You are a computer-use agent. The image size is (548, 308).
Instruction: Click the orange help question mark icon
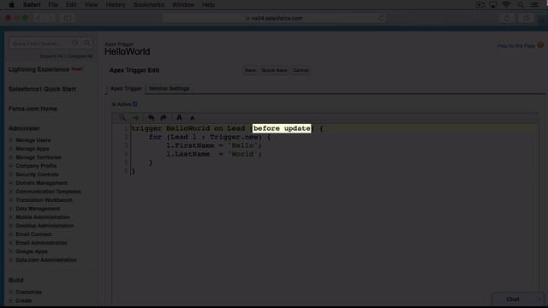click(x=540, y=45)
